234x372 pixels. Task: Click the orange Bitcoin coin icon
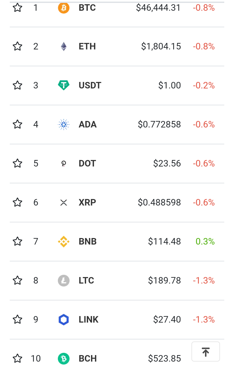click(64, 8)
